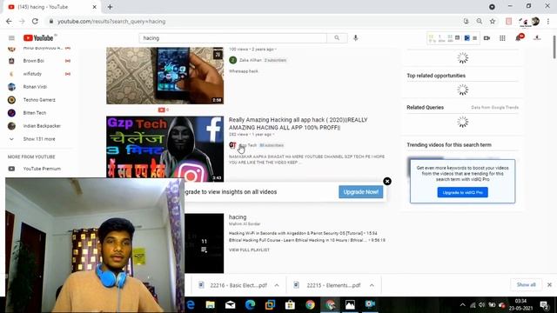The image size is (557, 313).
Task: Expand options for '22215 - Elements...pdf' download
Action: click(x=372, y=285)
